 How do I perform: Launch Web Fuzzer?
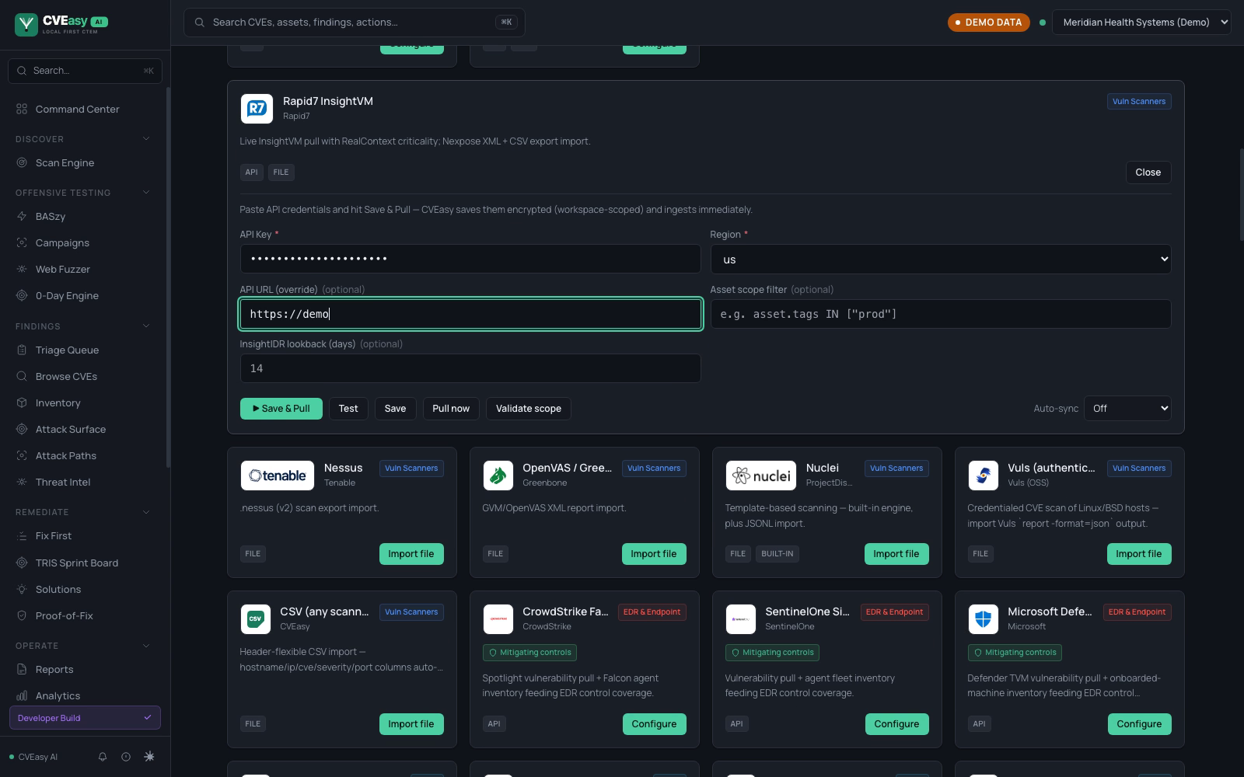click(62, 269)
